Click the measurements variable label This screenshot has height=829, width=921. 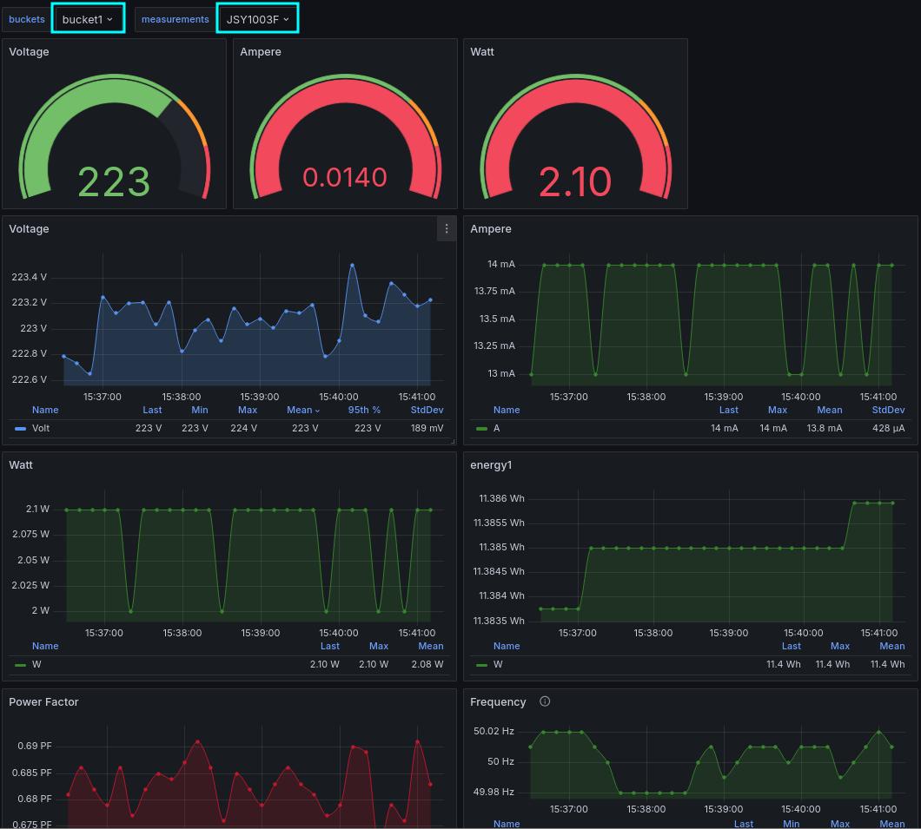pyautogui.click(x=175, y=18)
